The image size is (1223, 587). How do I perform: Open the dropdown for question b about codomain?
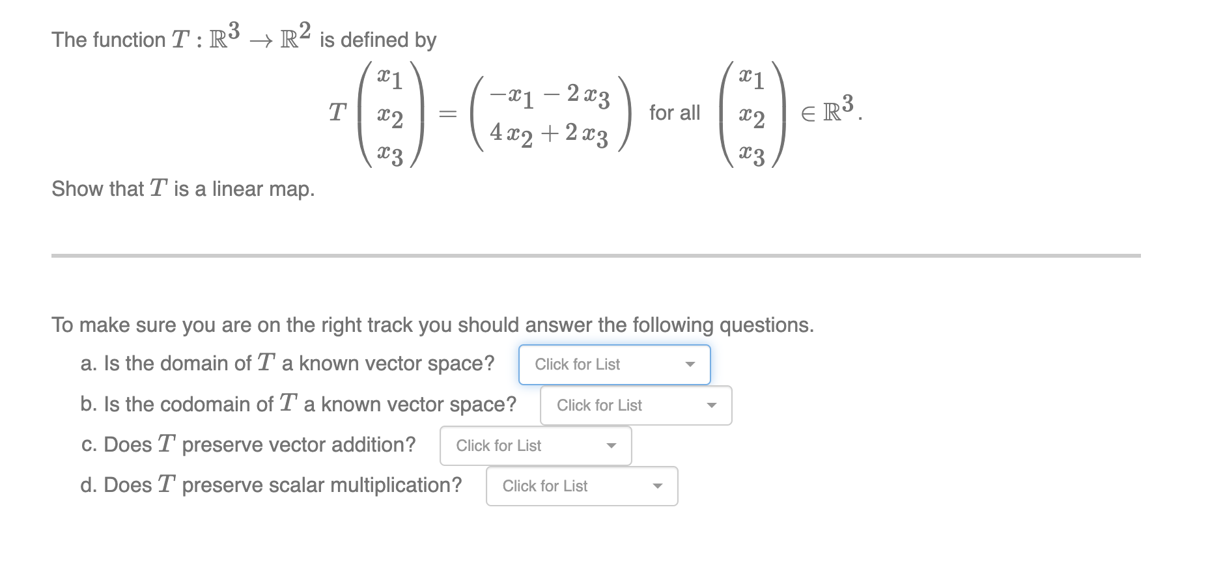[x=635, y=405]
